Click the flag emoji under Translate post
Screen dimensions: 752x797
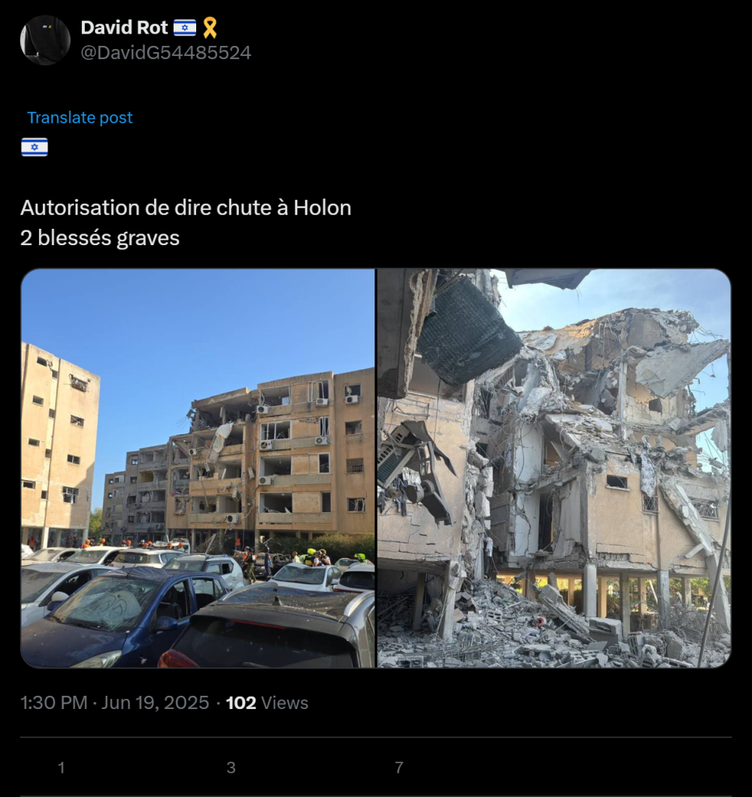coord(34,147)
